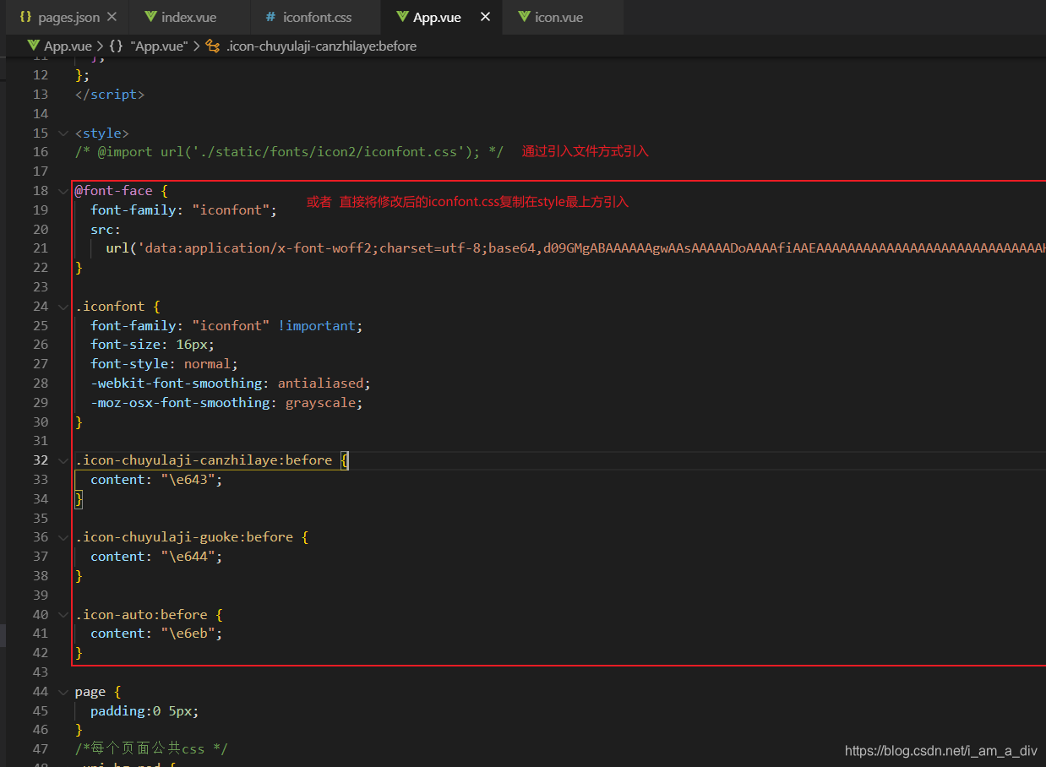Click line number 12 in the gutter
Image resolution: width=1046 pixels, height=767 pixels.
point(40,75)
